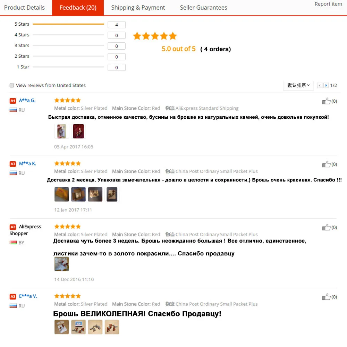Click thumbs-up on AliExpress Shopper's review

point(326,227)
